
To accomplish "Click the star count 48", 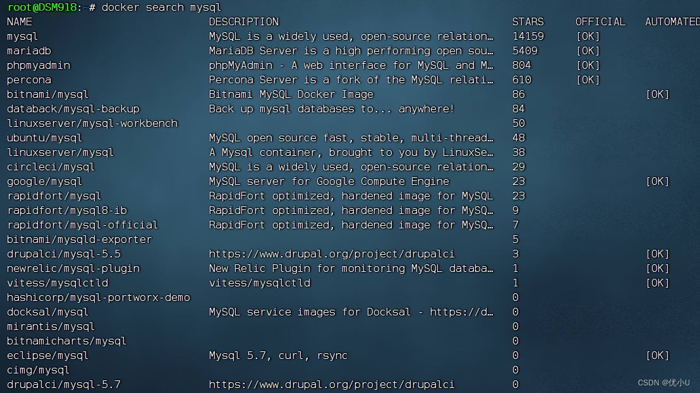I will click(x=519, y=138).
